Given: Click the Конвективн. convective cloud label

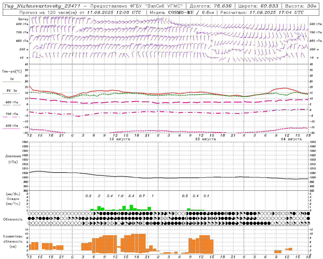Looking at the screenshot, I should 13,236.
